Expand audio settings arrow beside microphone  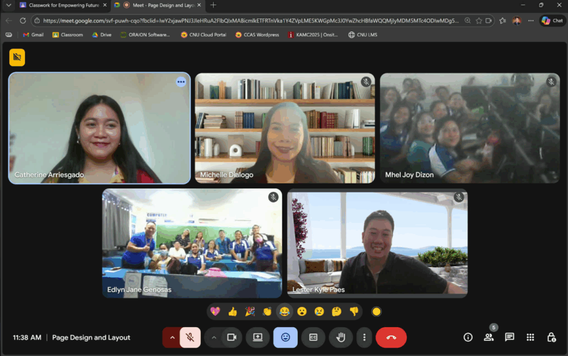pos(172,337)
